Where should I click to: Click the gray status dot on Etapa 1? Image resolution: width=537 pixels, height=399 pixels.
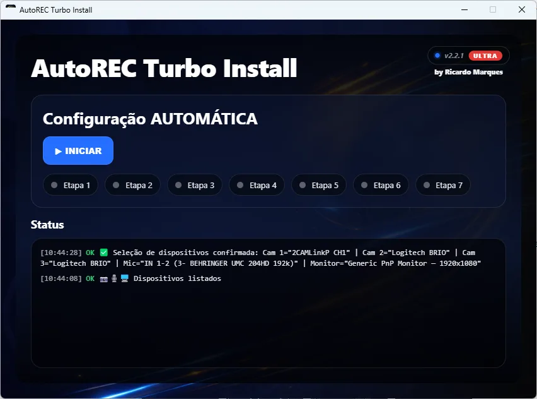point(54,185)
